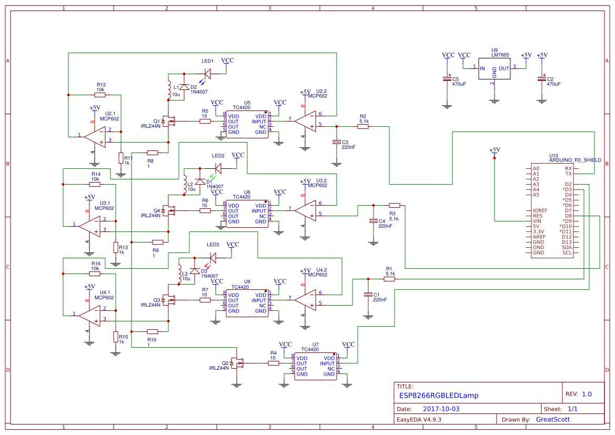Click op-amp U3.1 MCP602 triangle symbol
This screenshot has width=615, height=435.
[x=90, y=226]
